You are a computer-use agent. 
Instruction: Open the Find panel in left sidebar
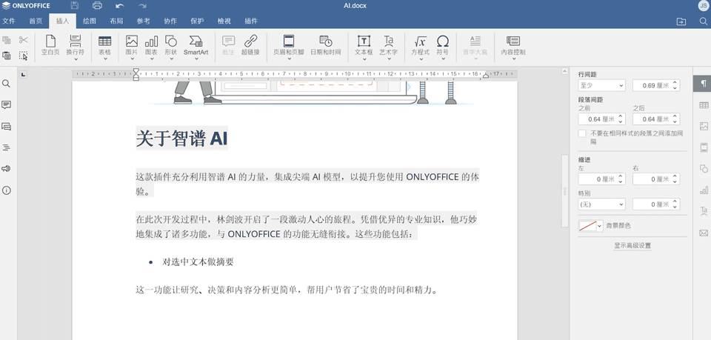coord(7,84)
